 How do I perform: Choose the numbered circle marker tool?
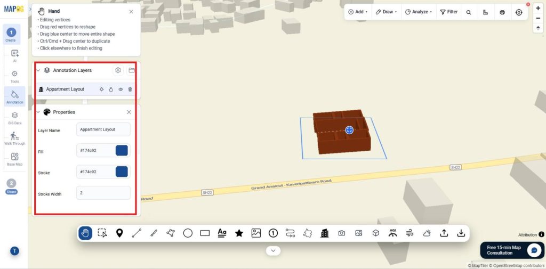[x=273, y=233]
